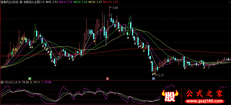Select the green MA20: 2.48 label
231x105 pixels.
click(80, 2)
